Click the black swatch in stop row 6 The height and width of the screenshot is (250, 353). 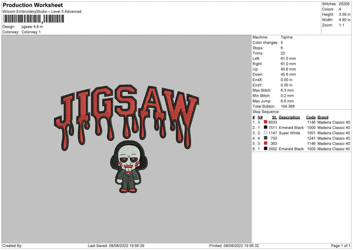click(x=265, y=149)
